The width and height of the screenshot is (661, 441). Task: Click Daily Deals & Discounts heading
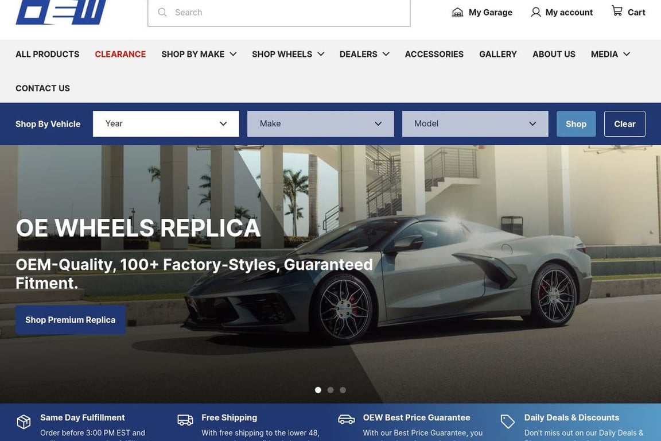point(571,417)
